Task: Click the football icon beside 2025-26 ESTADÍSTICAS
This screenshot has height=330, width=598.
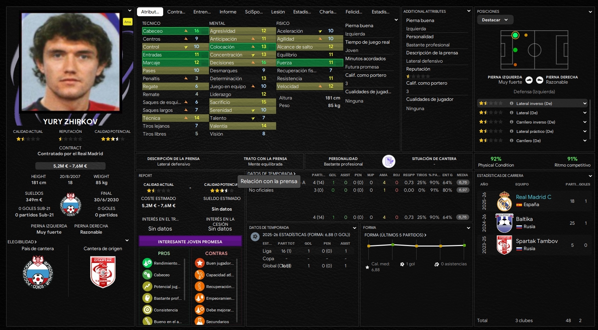Action: point(255,237)
